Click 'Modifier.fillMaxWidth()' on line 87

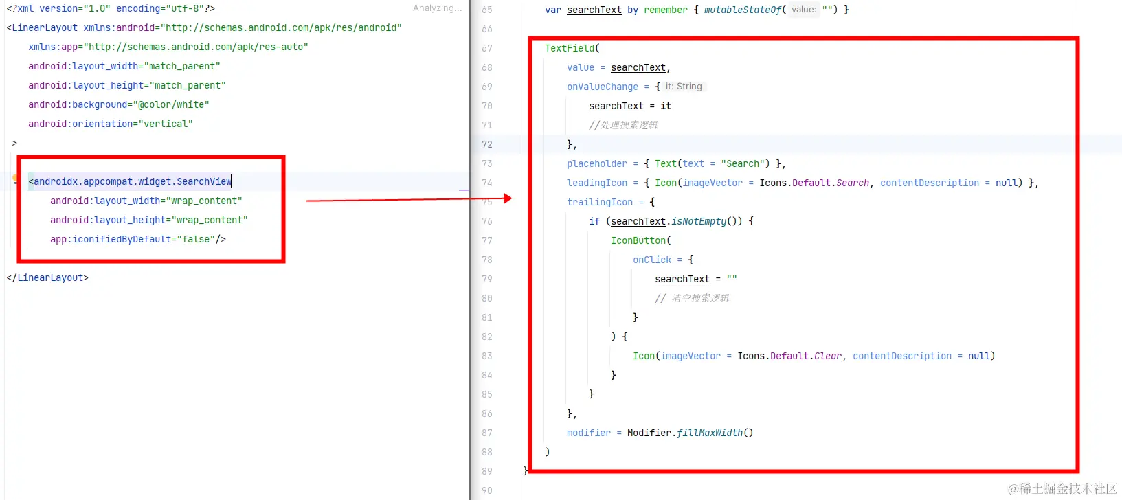691,433
